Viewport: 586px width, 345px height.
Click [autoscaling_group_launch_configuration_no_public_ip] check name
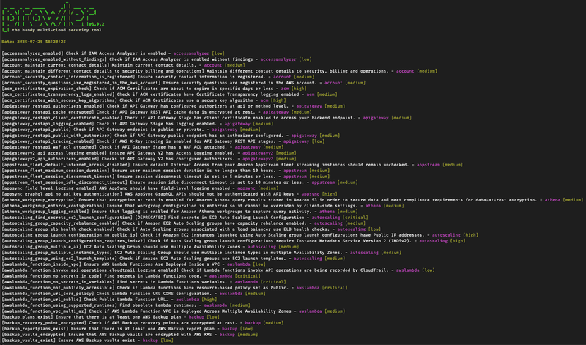pos(70,235)
